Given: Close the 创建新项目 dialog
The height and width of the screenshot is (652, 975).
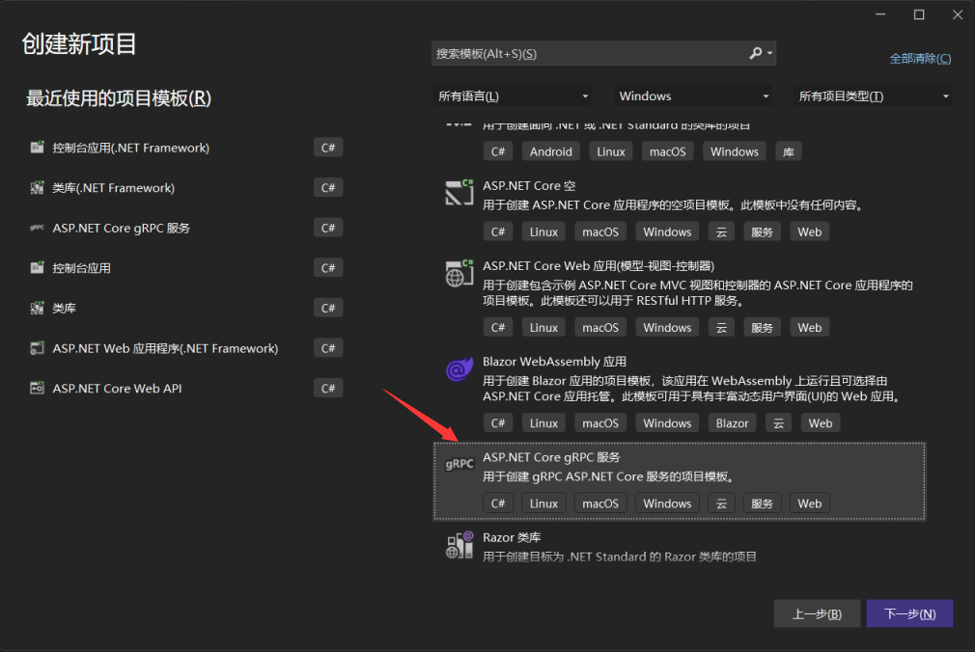Looking at the screenshot, I should (x=958, y=14).
